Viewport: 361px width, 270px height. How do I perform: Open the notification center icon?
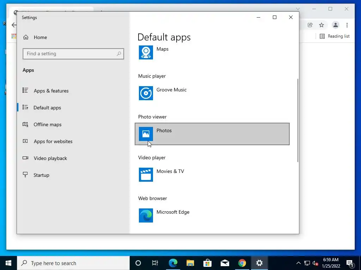350,263
